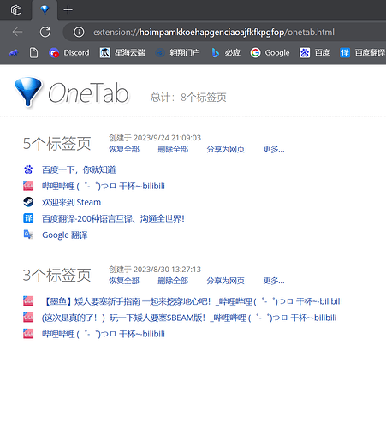Click the 5个标签页 group title
Viewport: 386px width, 428px height.
pos(56,144)
